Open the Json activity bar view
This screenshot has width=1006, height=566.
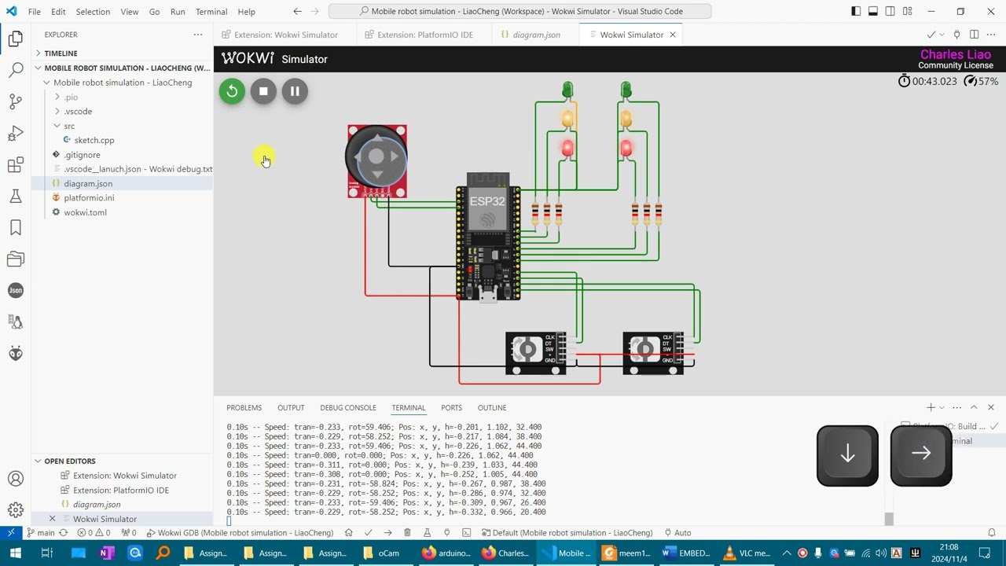pyautogui.click(x=15, y=290)
